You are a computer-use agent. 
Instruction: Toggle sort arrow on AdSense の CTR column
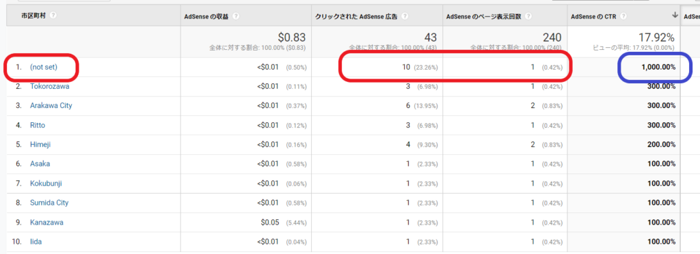point(675,16)
